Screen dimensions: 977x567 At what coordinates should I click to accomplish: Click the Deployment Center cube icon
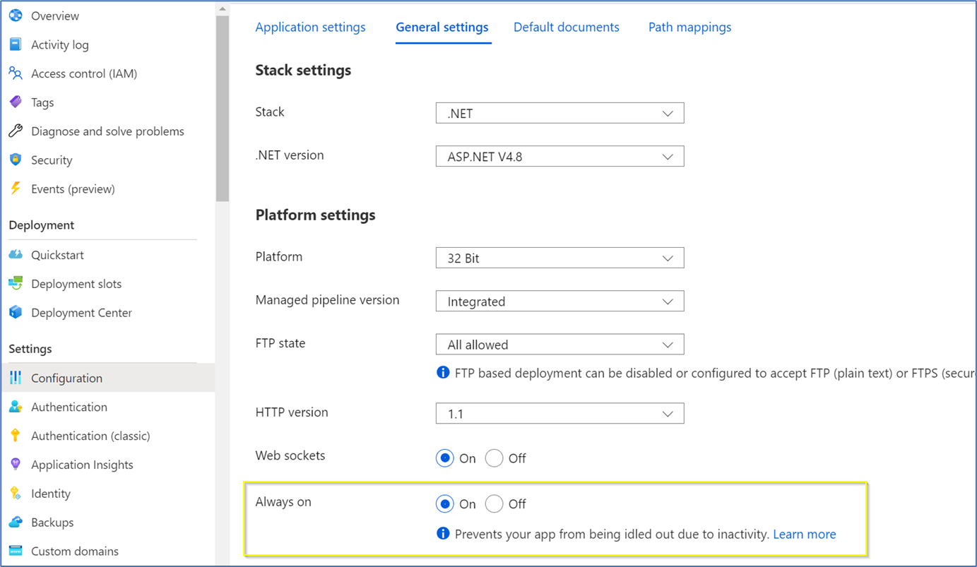(x=16, y=313)
